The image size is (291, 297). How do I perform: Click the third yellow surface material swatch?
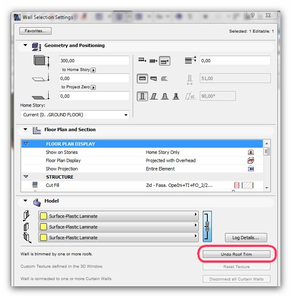[x=43, y=237]
